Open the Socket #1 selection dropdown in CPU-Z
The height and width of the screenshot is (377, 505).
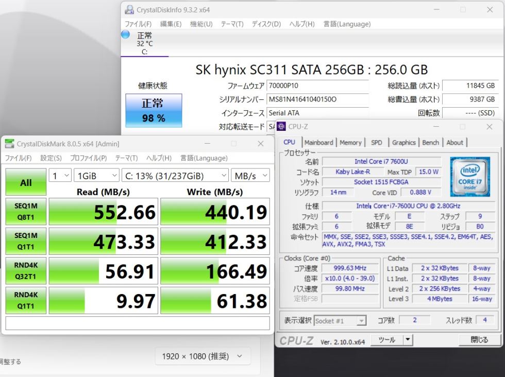click(x=340, y=321)
